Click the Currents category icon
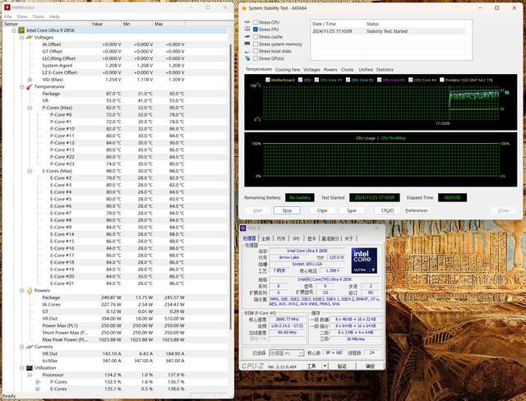This screenshot has height=401, width=526. pyautogui.click(x=31, y=347)
